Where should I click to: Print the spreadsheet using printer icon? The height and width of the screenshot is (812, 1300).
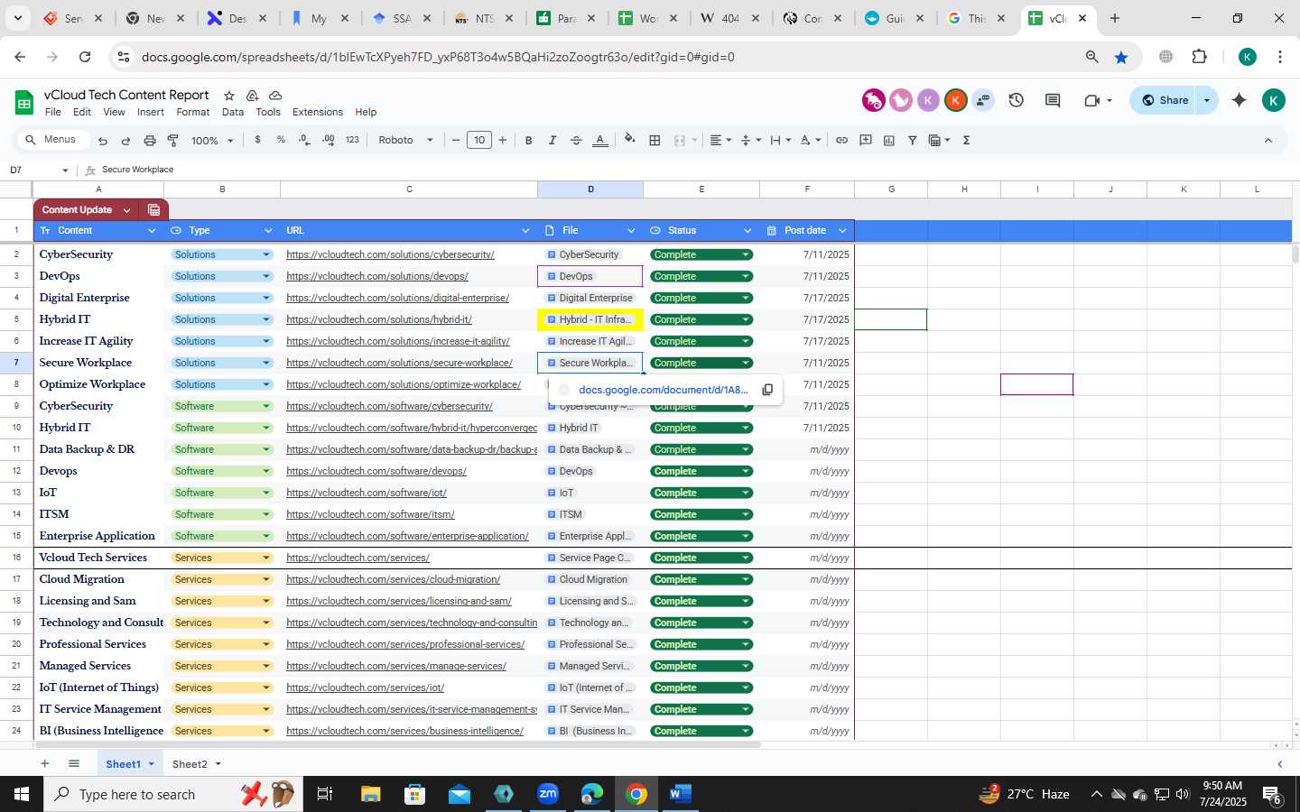(x=150, y=141)
